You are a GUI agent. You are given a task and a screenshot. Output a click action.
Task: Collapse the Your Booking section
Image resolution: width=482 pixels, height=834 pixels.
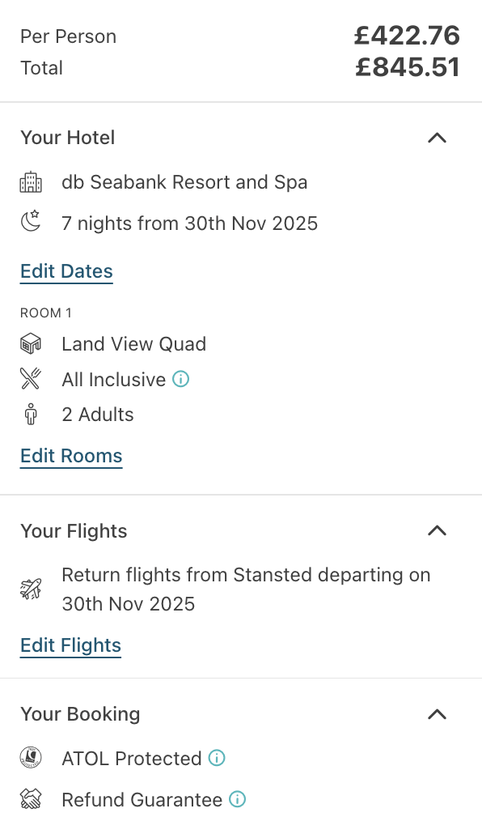click(x=438, y=714)
